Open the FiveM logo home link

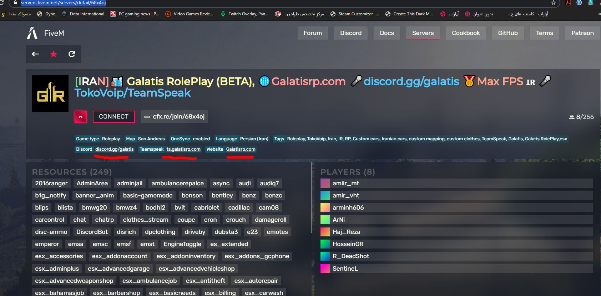pyautogui.click(x=46, y=33)
